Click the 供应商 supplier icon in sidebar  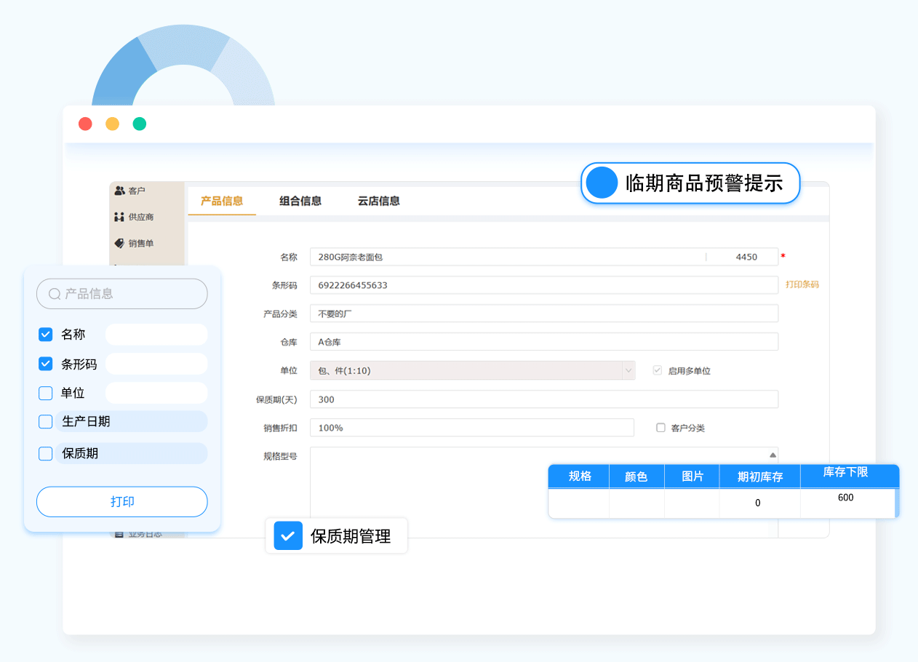tap(120, 217)
